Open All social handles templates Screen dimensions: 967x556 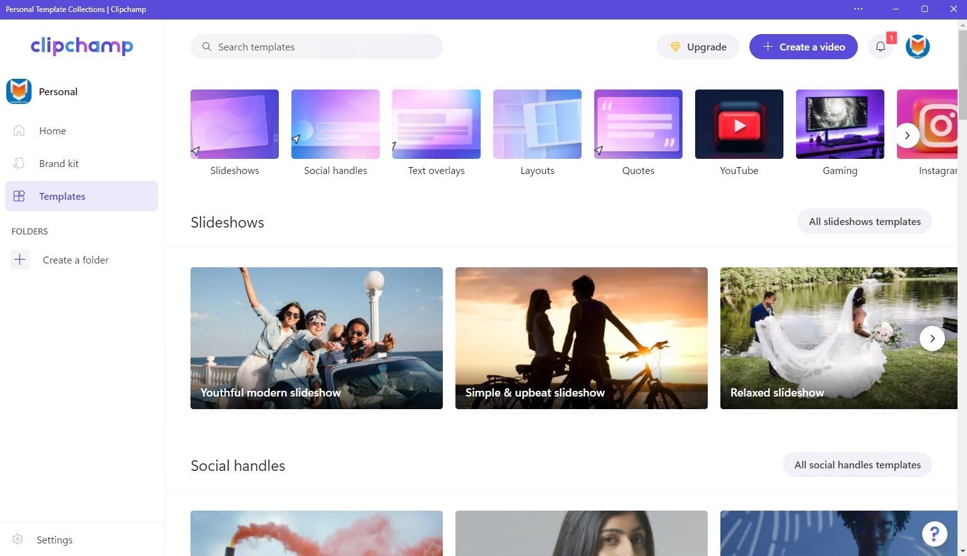point(857,465)
